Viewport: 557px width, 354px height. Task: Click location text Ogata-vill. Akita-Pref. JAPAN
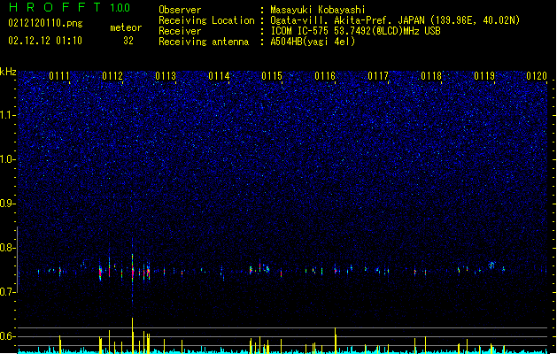[x=347, y=20]
